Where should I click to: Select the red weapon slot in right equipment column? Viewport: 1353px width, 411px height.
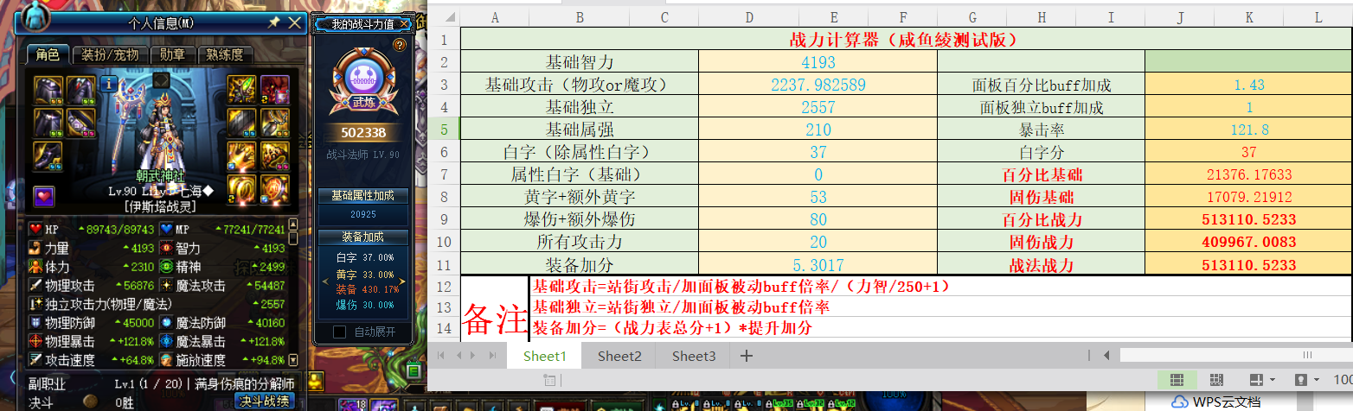coord(274,89)
